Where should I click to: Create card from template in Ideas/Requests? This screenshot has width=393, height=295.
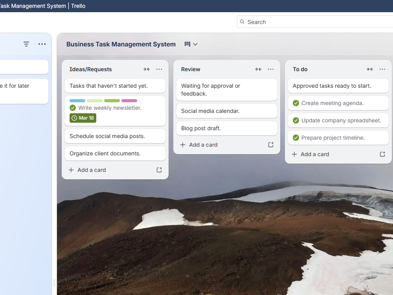point(159,170)
